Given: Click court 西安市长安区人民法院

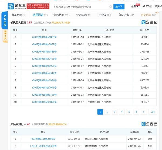Looking at the screenshot, I should tap(99, 102).
